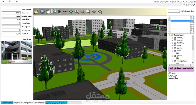Select building 443-1 in the list
Viewport: 196px width, 105px height.
pyautogui.click(x=182, y=17)
